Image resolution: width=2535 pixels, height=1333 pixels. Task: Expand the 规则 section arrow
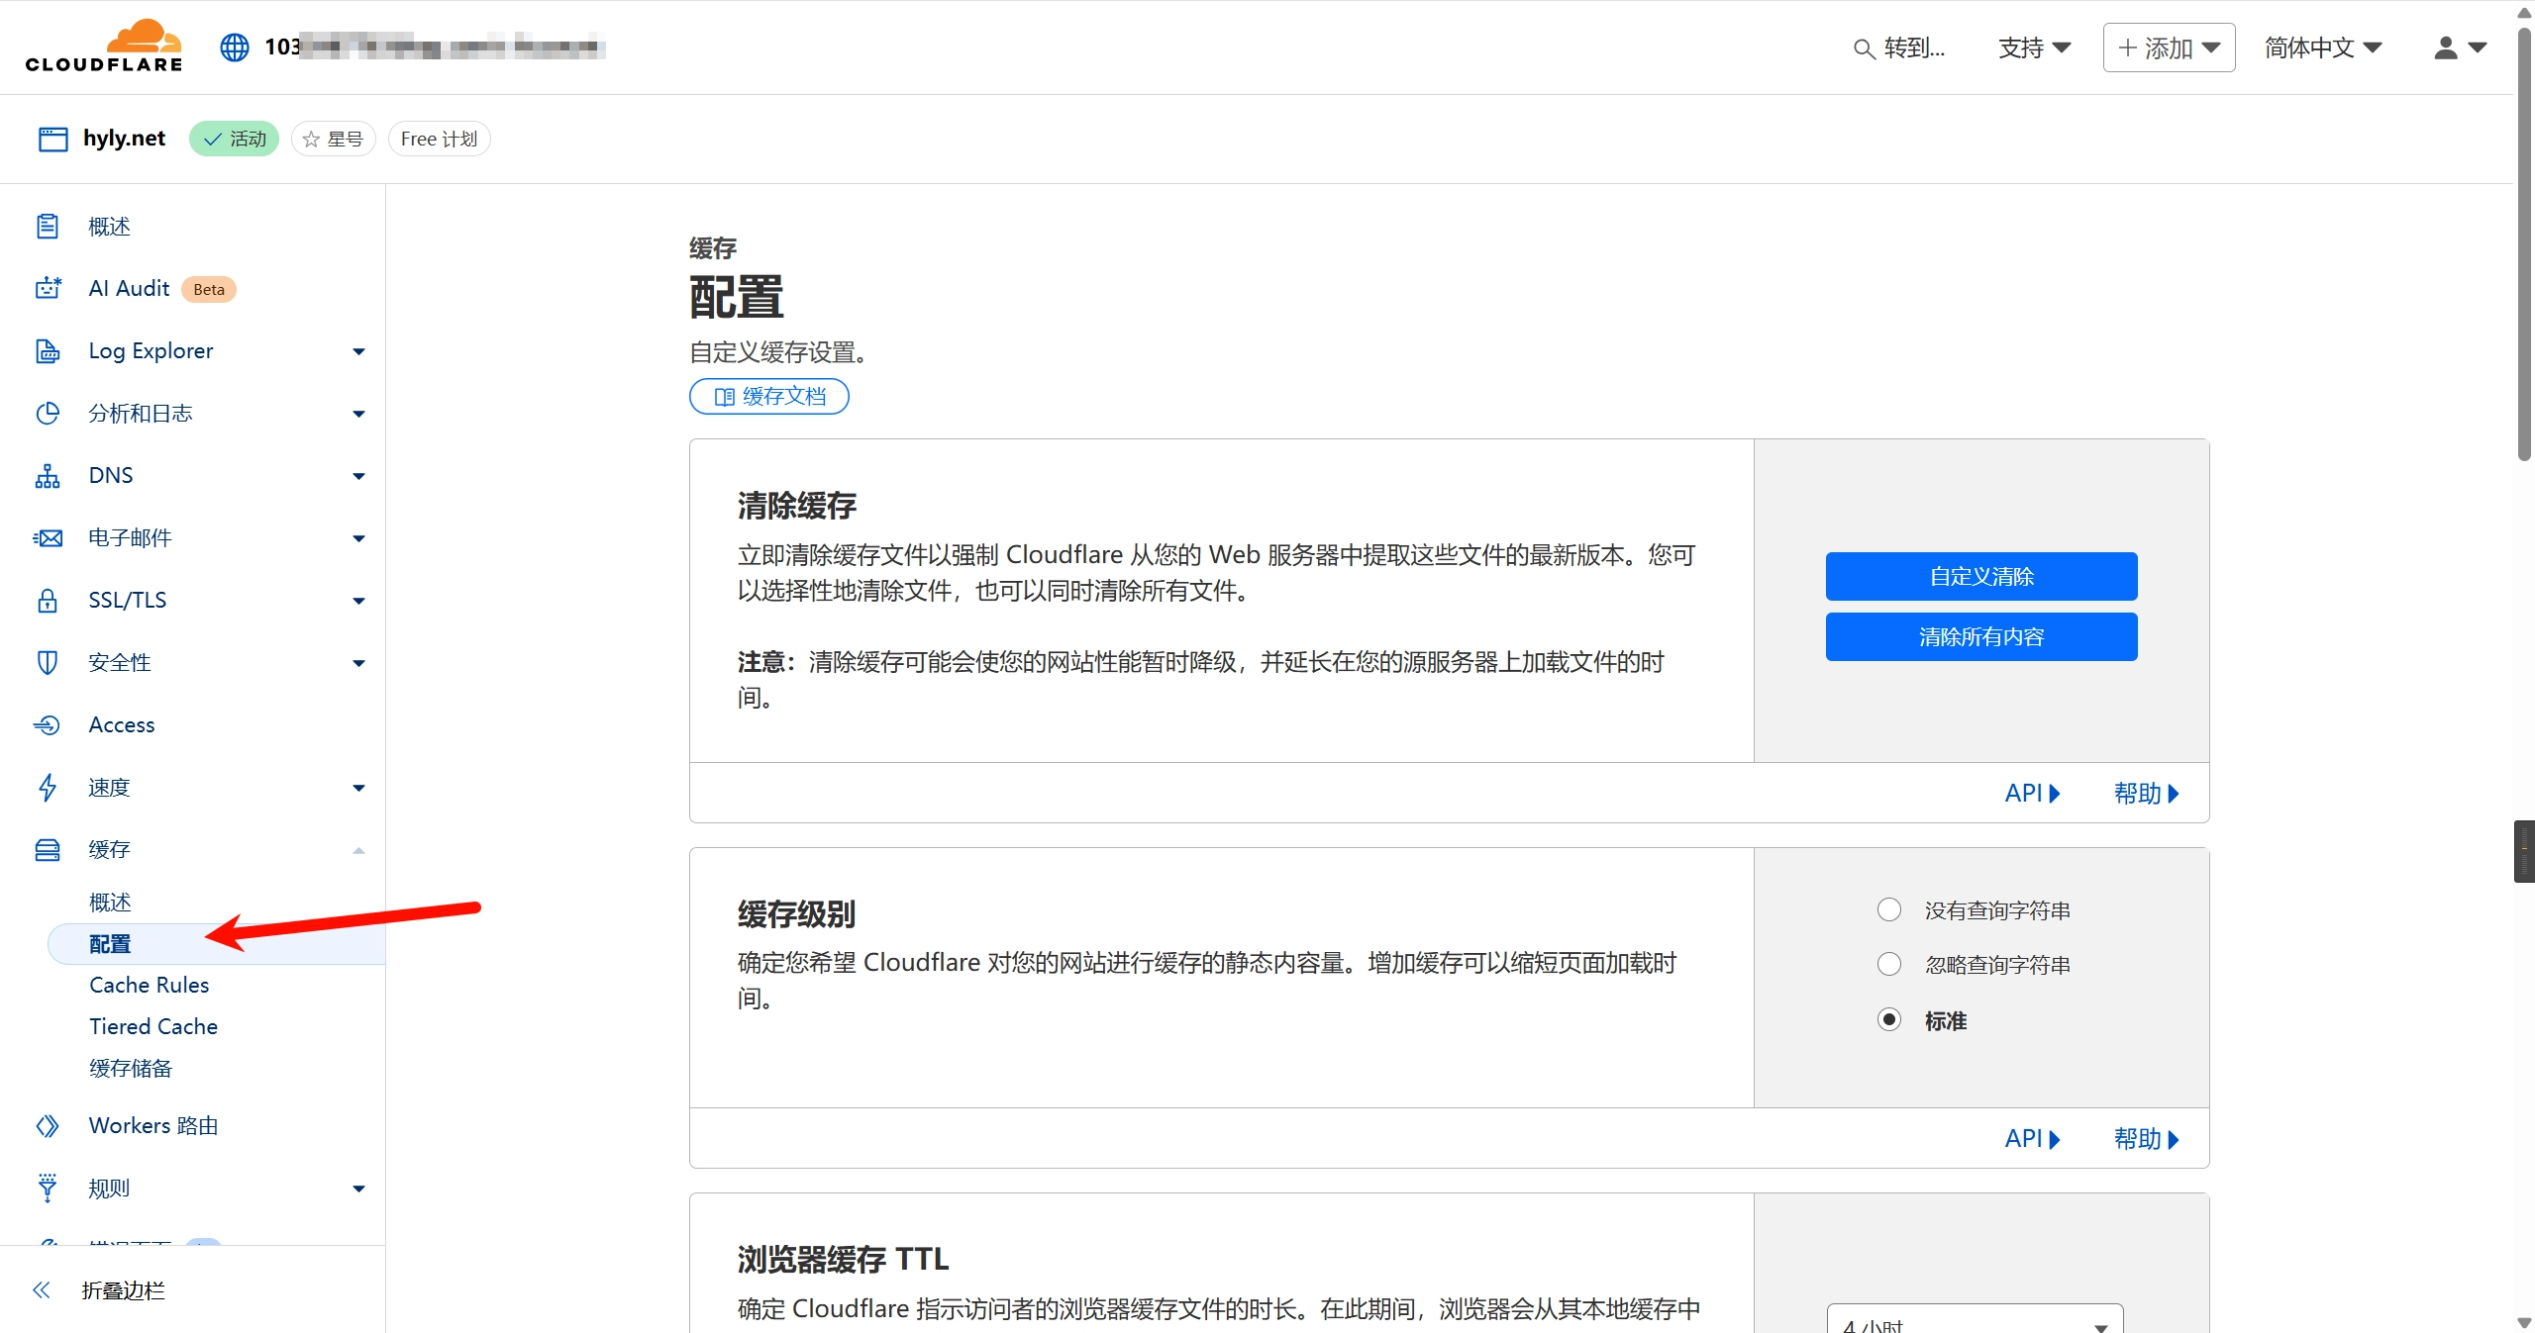coord(358,1189)
